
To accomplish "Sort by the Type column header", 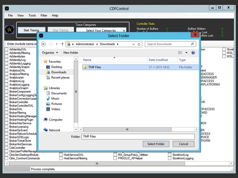I will point(188,60).
